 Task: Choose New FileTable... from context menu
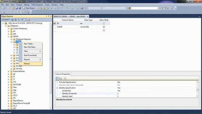point(30,47)
